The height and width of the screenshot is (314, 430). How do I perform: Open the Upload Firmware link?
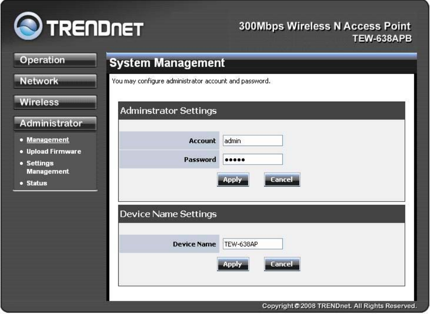pos(54,152)
